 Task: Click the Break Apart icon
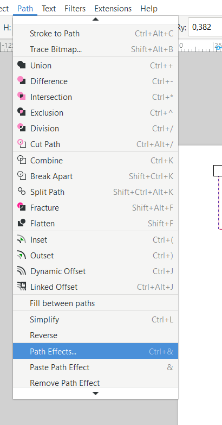21,176
